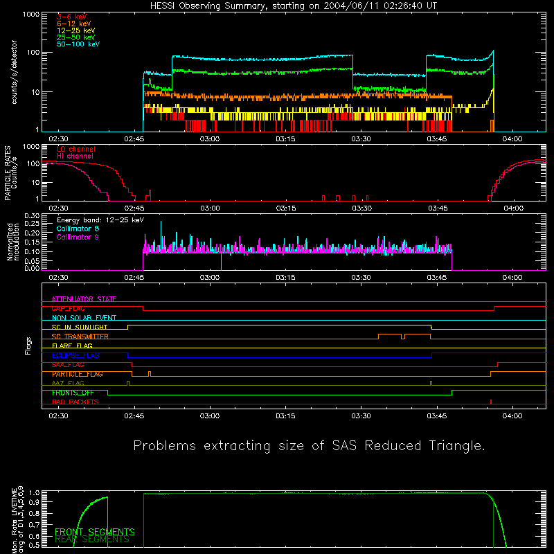Select the FRONT SEGMENTS legend label
554x554 pixels.
pos(95,532)
